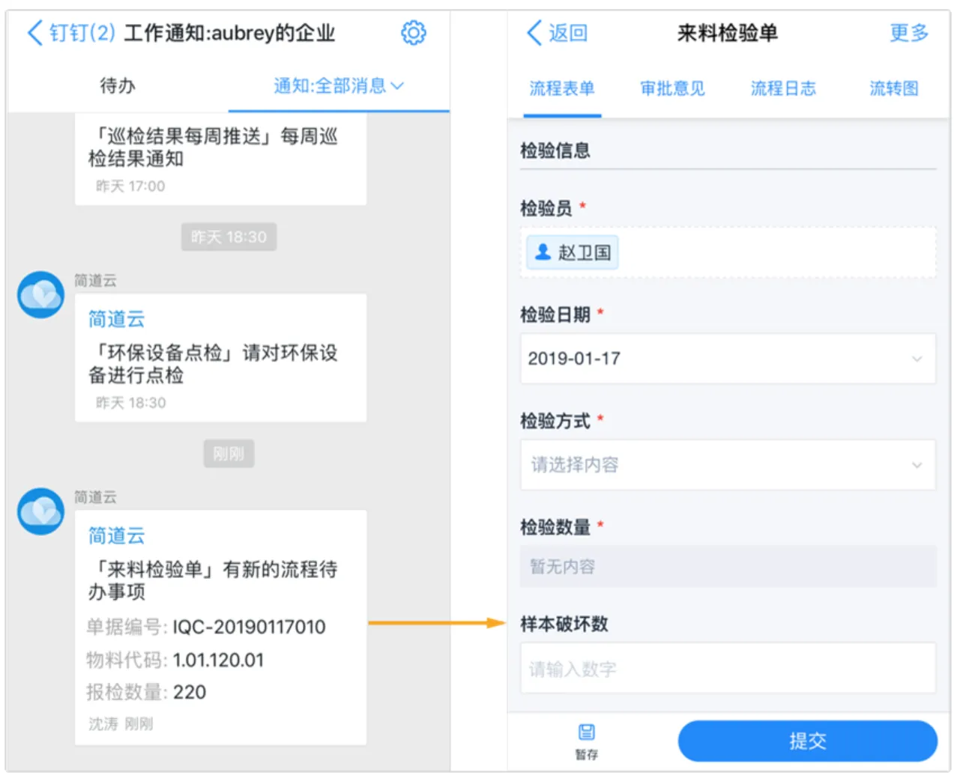Open the 「环保设备点检」 notification message
This screenshot has height=778, width=954.
[x=220, y=358]
